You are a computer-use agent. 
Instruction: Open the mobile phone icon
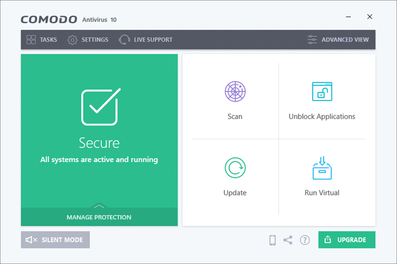(273, 240)
